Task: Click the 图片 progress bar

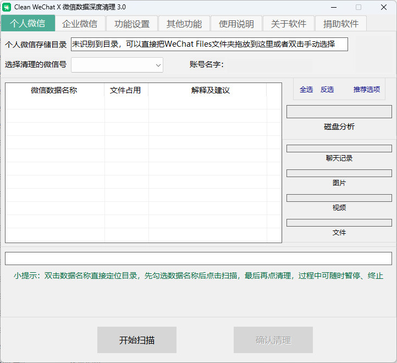Action: pyautogui.click(x=339, y=173)
